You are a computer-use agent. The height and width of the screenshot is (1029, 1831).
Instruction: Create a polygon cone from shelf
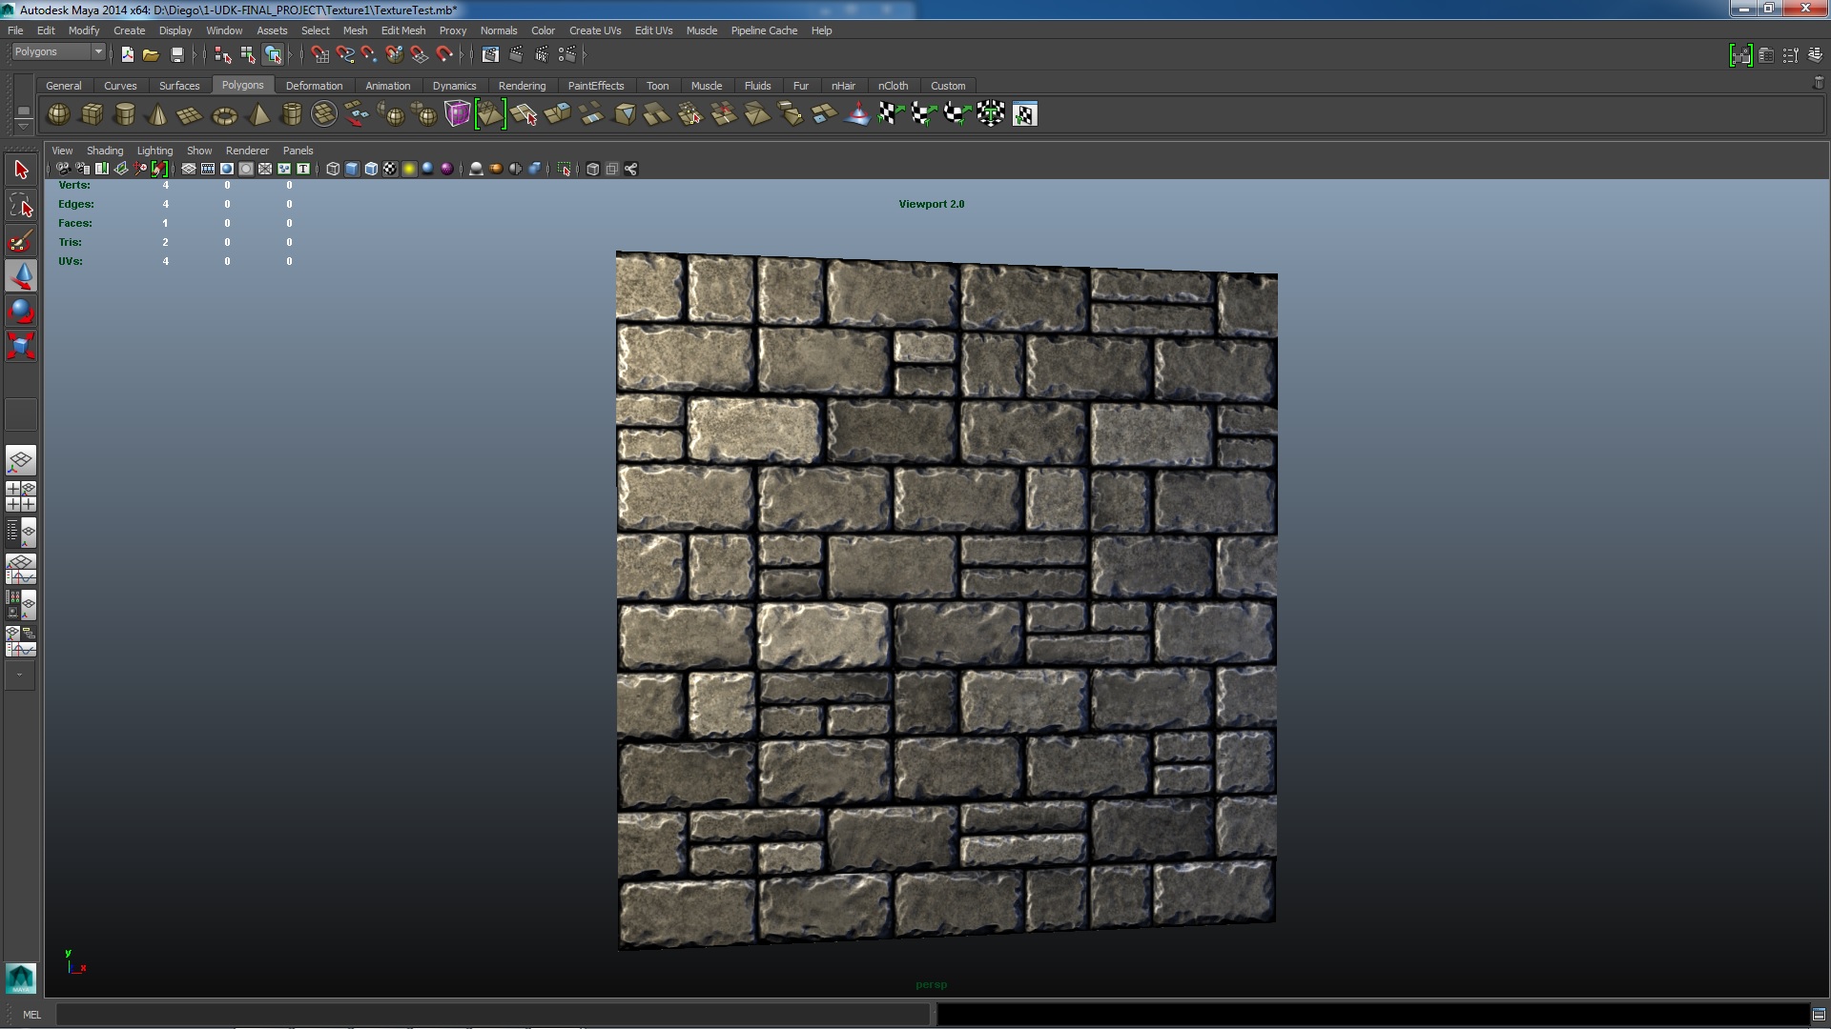157,115
